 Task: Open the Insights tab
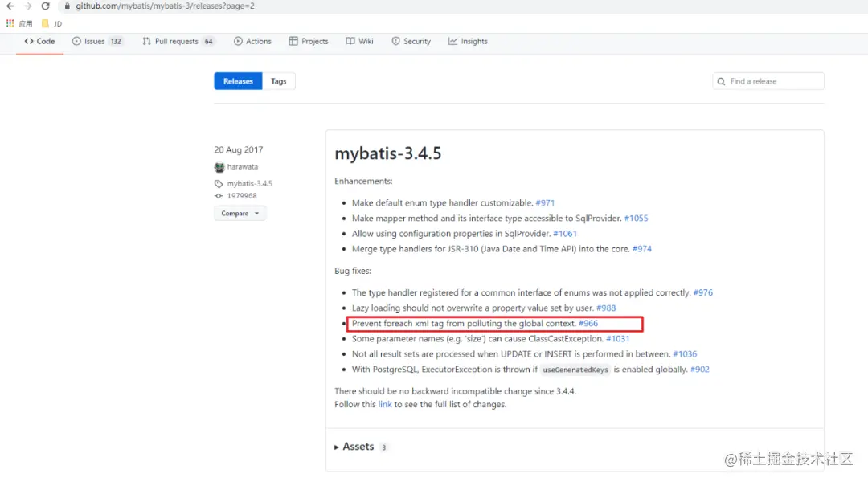coord(468,41)
